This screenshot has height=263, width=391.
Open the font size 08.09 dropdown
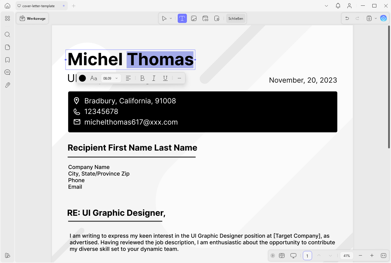point(111,78)
